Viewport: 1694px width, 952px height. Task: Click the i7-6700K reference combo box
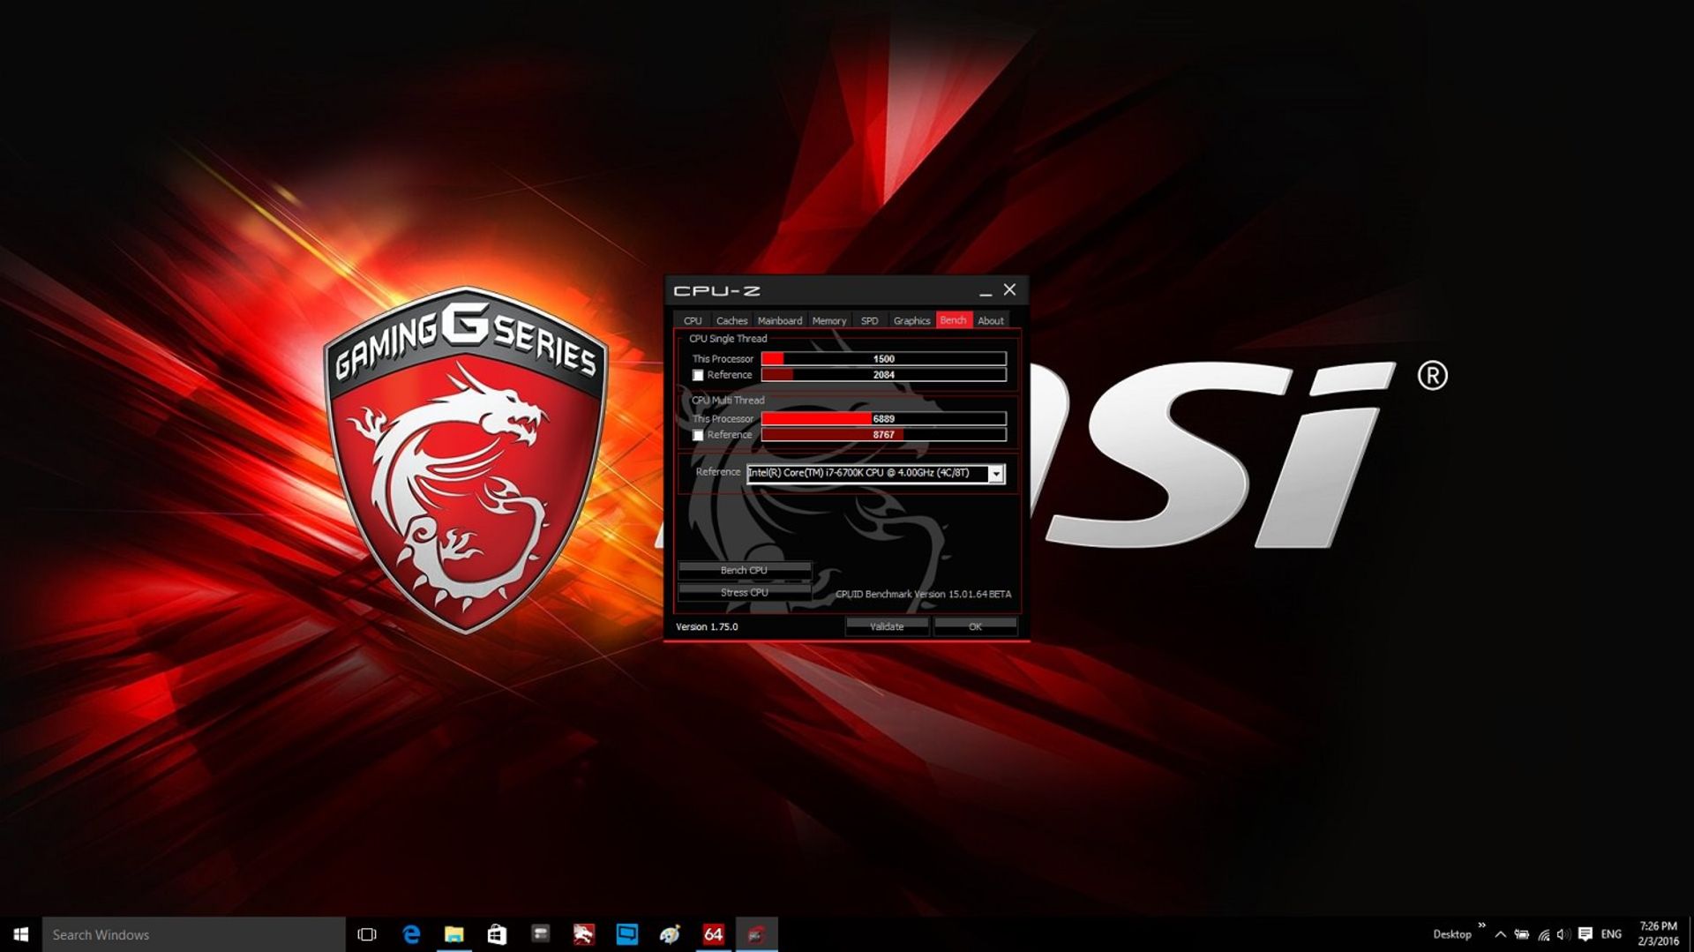coord(875,474)
